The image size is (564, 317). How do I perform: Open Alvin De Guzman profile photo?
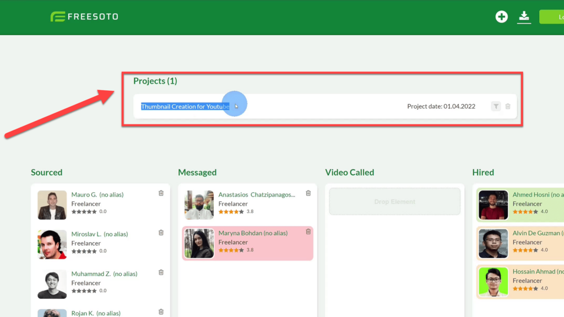(493, 243)
